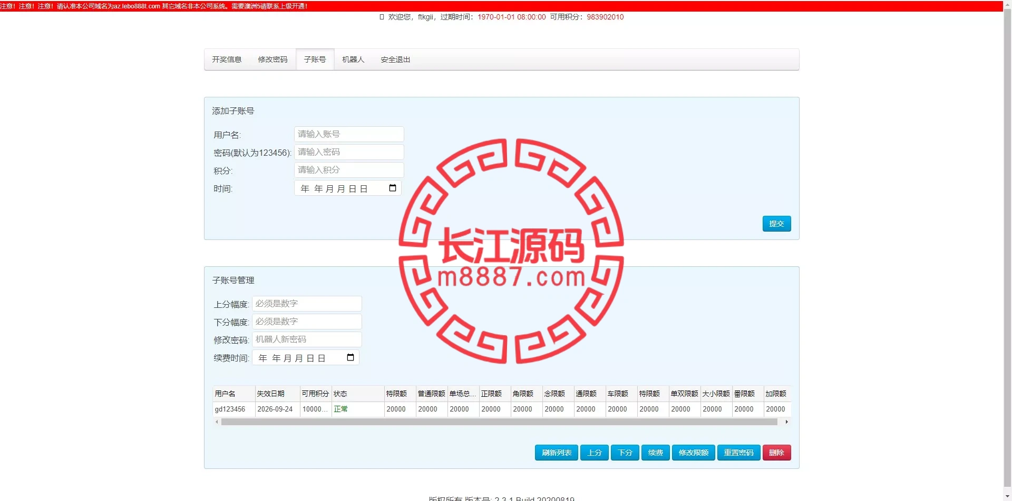Select row gd123456 in the table
Screen dimensions: 1012x501
click(x=502, y=409)
